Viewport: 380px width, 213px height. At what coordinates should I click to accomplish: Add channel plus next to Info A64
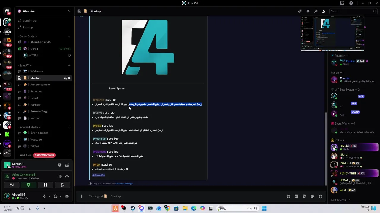point(69,65)
